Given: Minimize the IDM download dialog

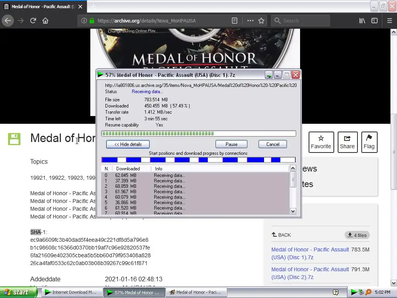Looking at the screenshot, I should [277, 75].
